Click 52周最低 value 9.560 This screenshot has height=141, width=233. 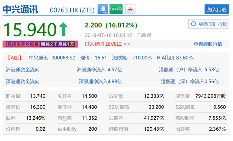219,107
